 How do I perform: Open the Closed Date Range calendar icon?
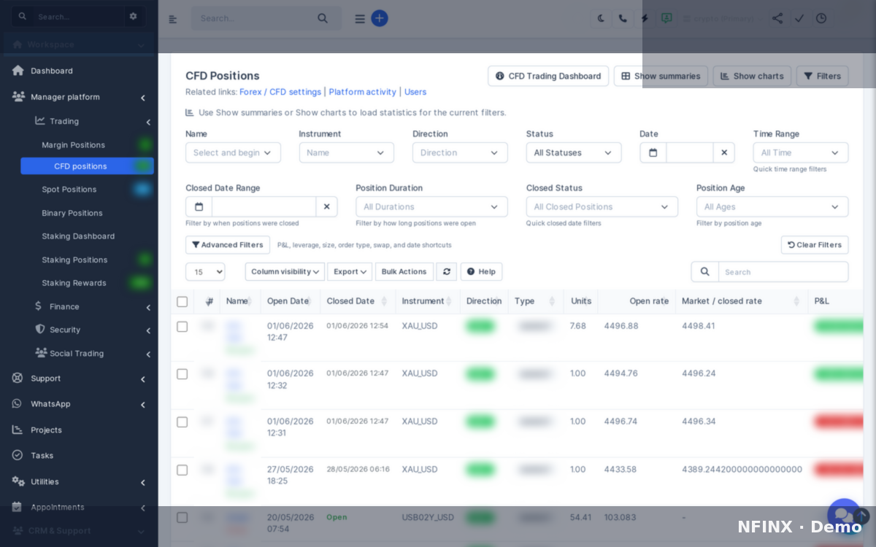coord(199,206)
